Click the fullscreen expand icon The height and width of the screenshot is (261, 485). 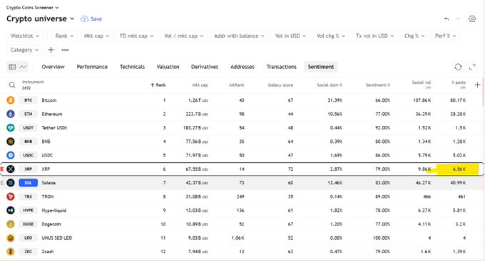pyautogui.click(x=472, y=67)
